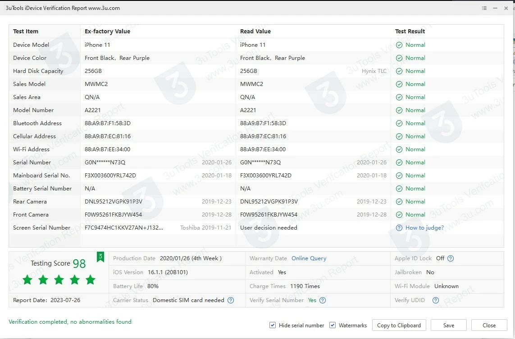Open the window menu list icon
515x339 pixels.
click(484, 8)
